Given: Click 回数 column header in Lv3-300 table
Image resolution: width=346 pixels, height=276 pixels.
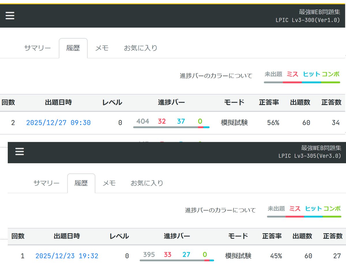Looking at the screenshot, I should pyautogui.click(x=8, y=102).
